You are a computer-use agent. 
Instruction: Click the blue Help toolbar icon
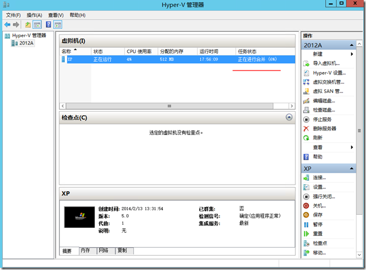[x=48, y=25]
